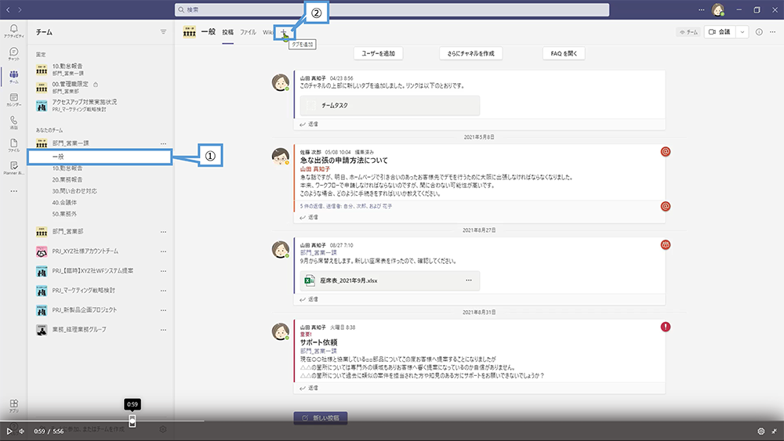Click さらにチャネルを作成 button

pos(471,53)
